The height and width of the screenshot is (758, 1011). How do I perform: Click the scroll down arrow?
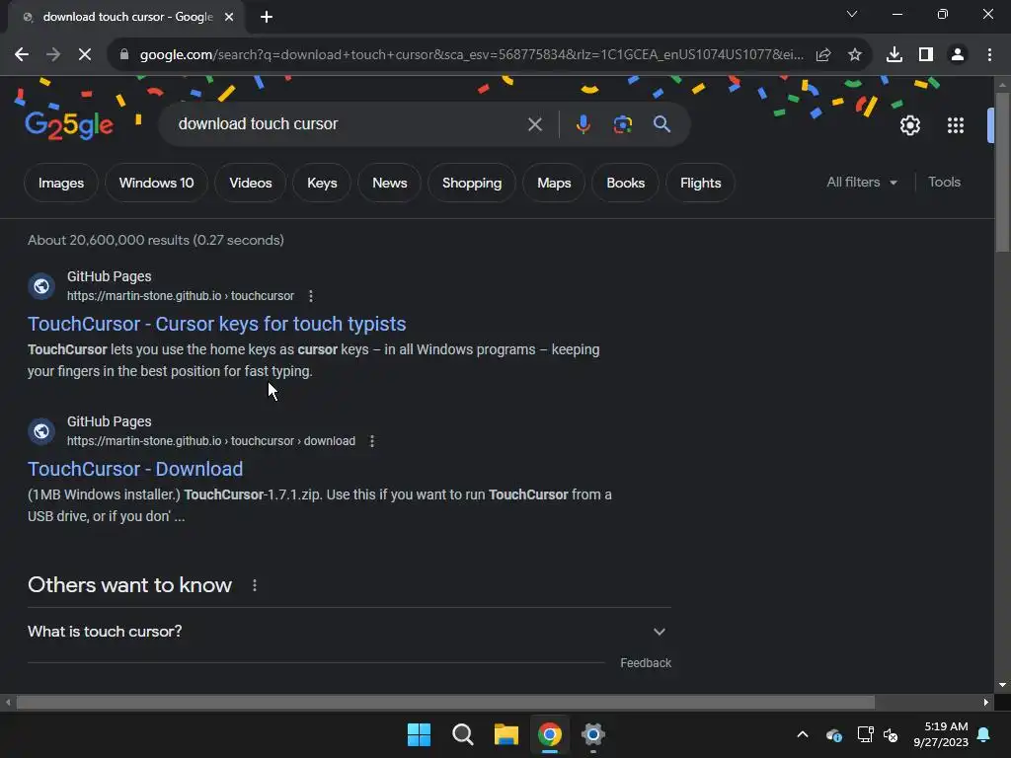click(1002, 685)
